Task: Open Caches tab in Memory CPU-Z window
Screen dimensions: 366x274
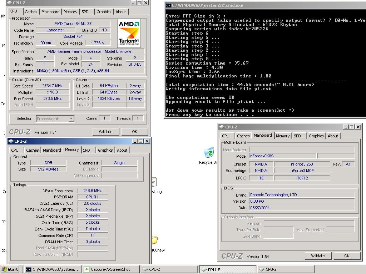Action: point(33,150)
